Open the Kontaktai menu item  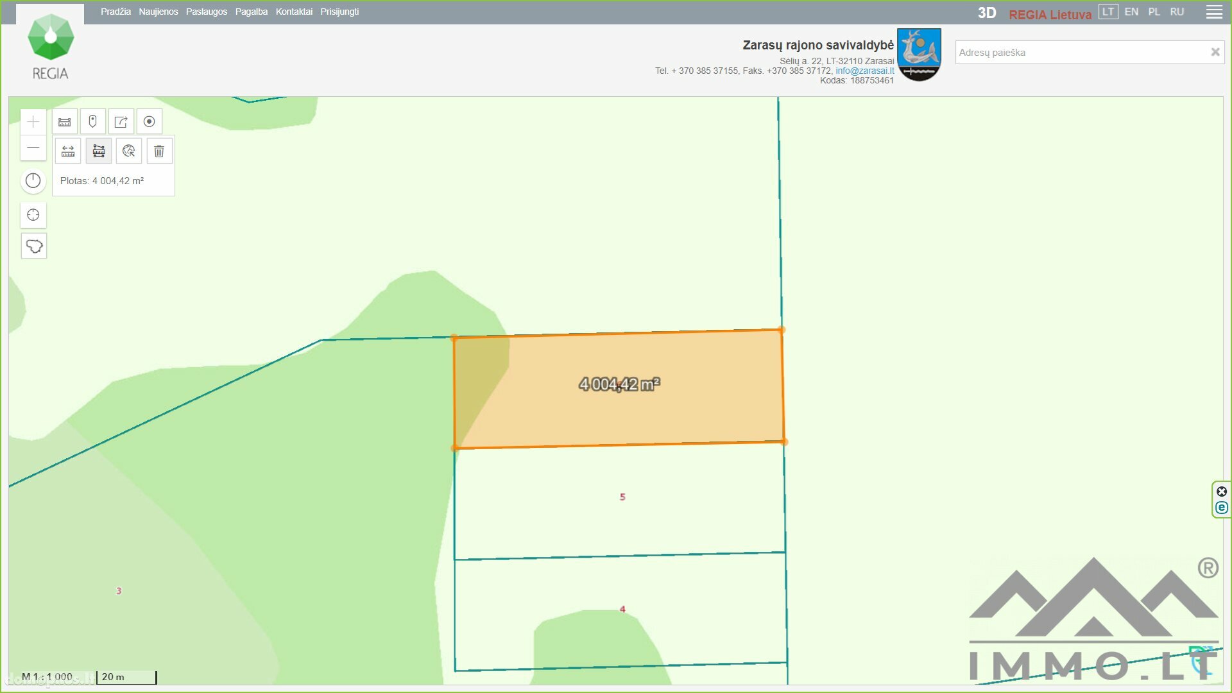click(x=294, y=12)
